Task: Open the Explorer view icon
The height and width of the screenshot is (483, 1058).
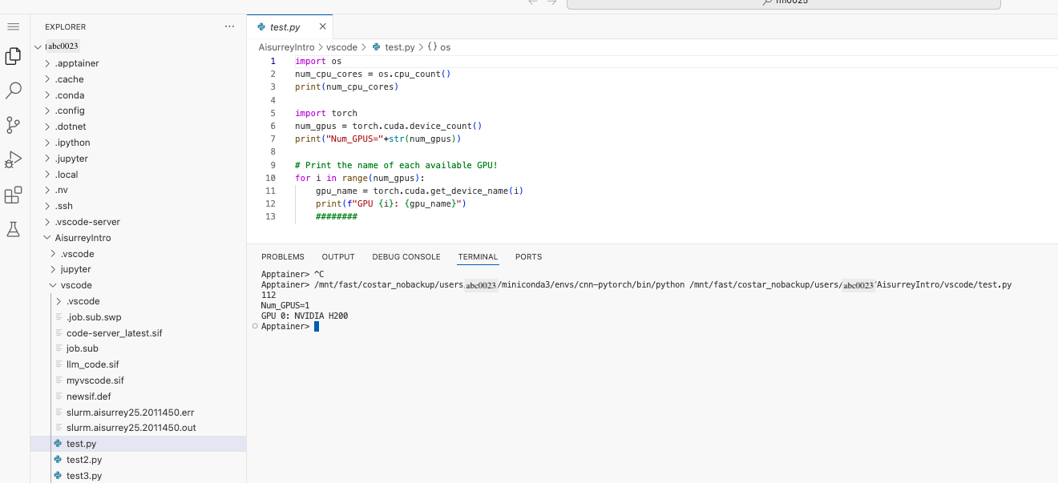Action: pos(13,56)
